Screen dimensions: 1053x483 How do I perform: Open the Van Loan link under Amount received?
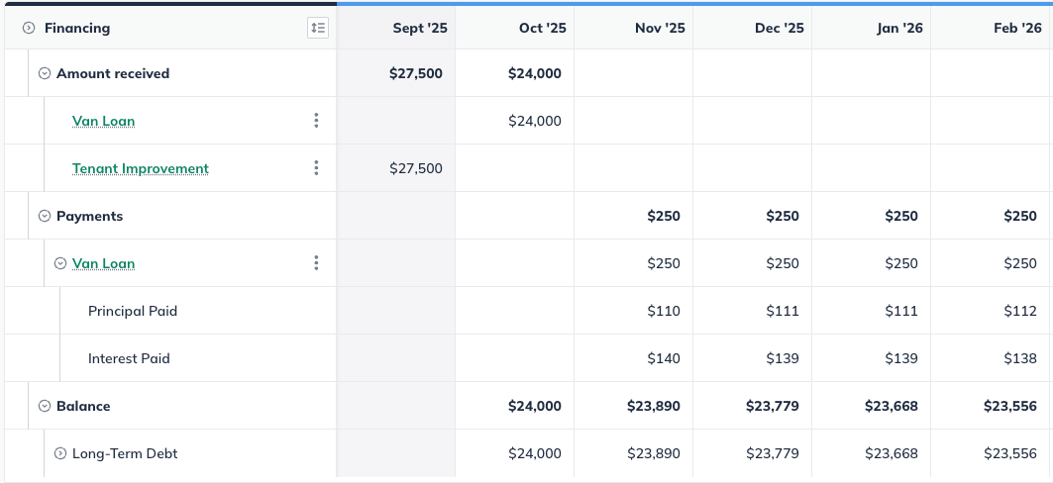(x=103, y=121)
